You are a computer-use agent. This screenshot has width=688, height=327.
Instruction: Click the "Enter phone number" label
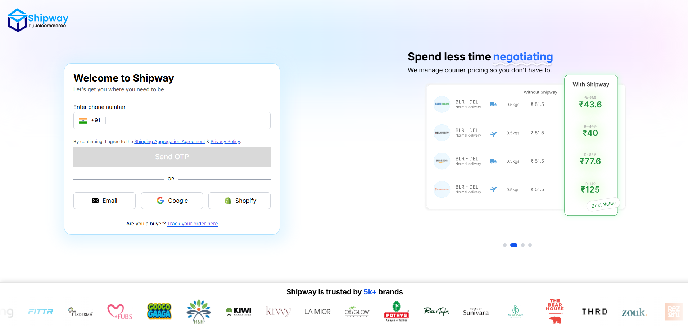pyautogui.click(x=99, y=107)
